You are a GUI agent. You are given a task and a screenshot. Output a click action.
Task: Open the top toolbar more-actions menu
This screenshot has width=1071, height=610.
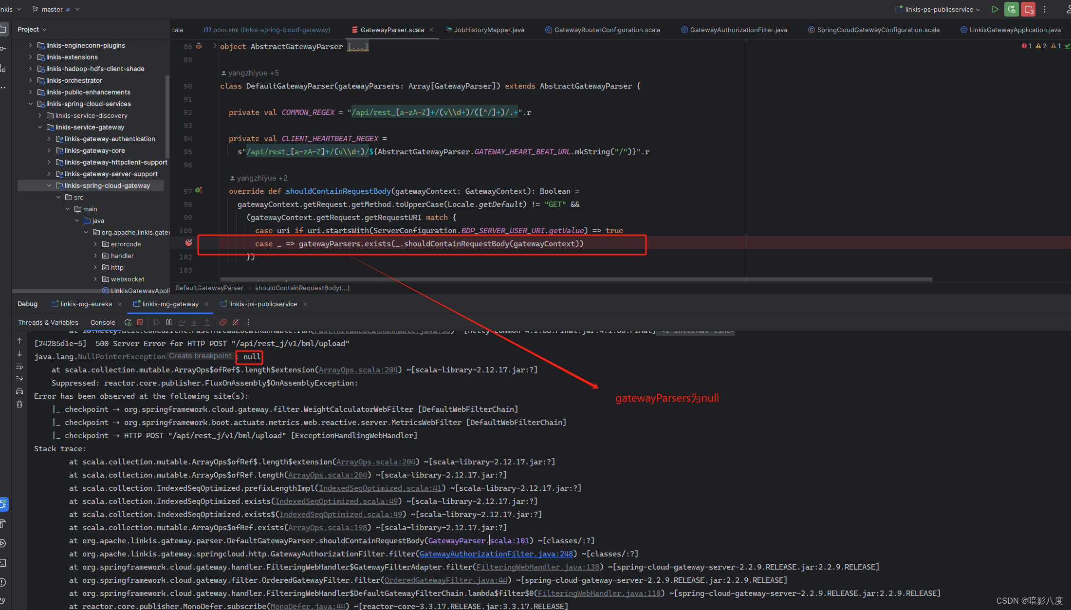tap(1045, 9)
